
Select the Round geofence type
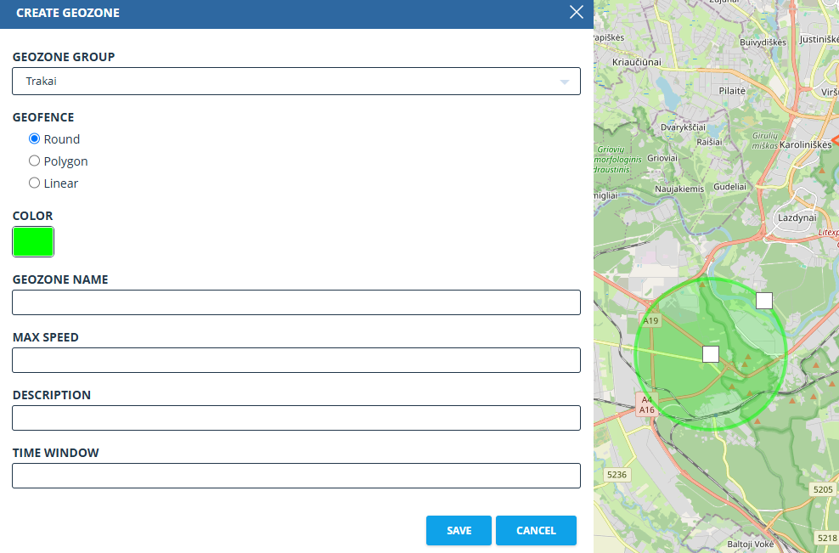[x=34, y=138]
